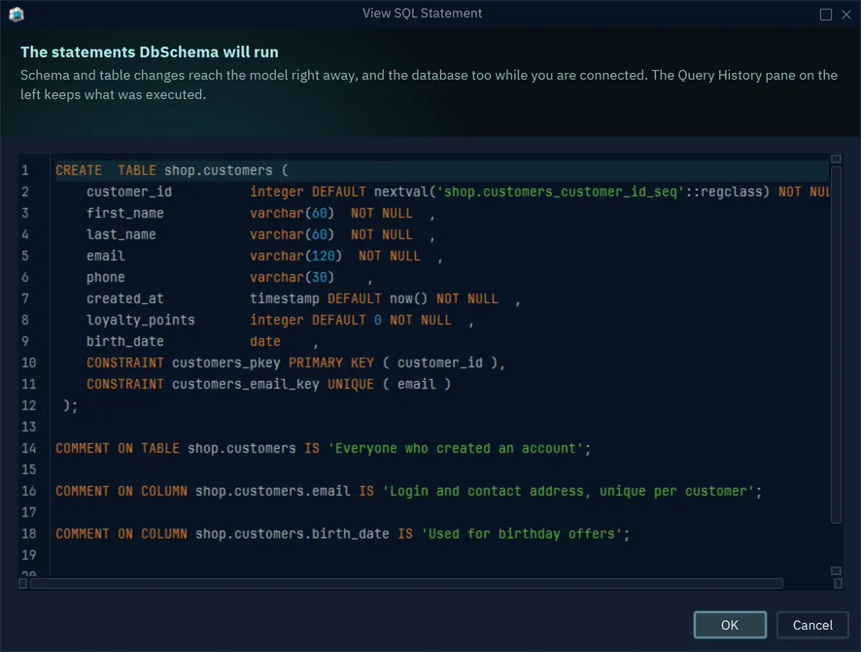Dismiss dialog with the Cancel button
861x652 pixels.
pyautogui.click(x=812, y=625)
